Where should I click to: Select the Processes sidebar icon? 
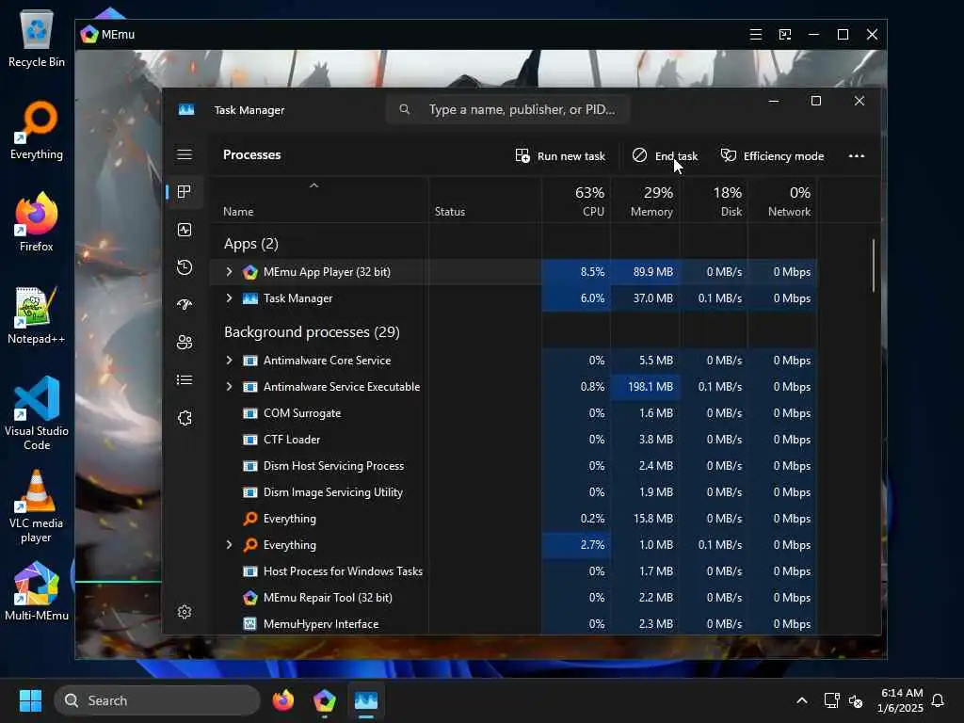click(x=184, y=192)
